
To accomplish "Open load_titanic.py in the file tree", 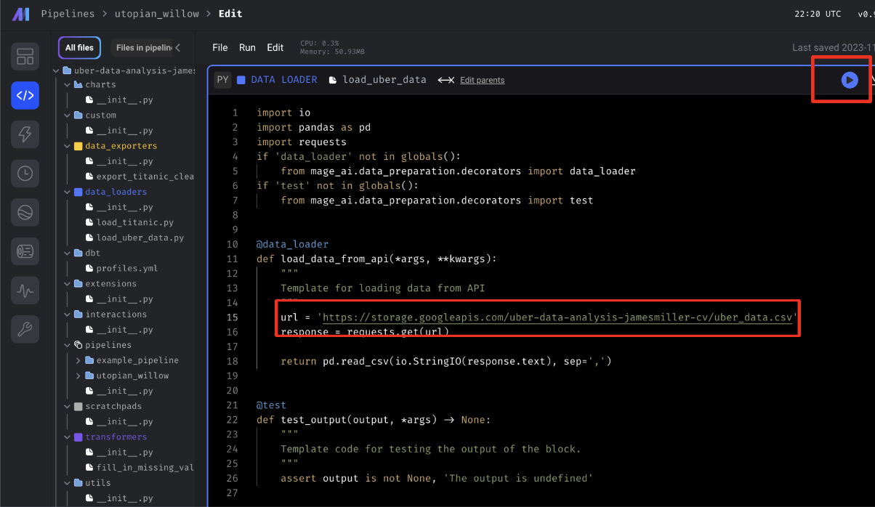I will point(134,222).
